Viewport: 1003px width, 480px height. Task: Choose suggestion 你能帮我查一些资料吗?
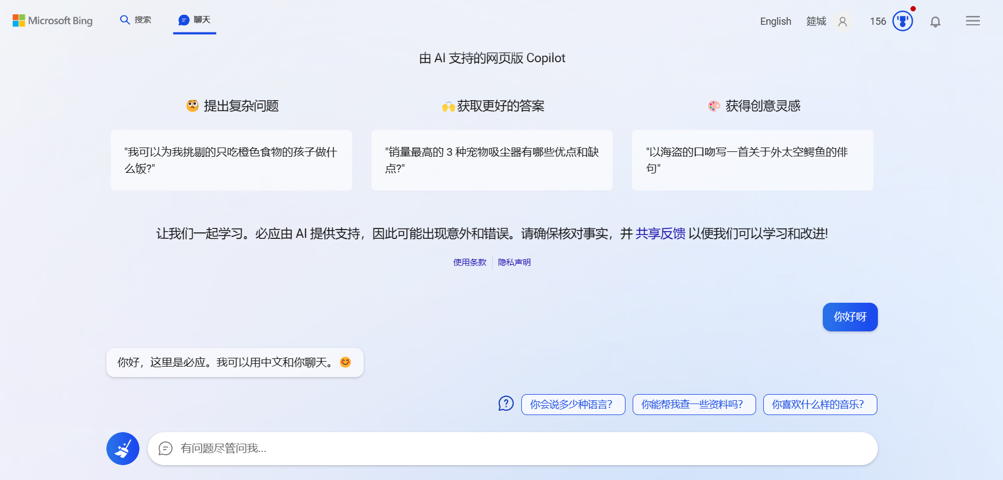click(694, 405)
